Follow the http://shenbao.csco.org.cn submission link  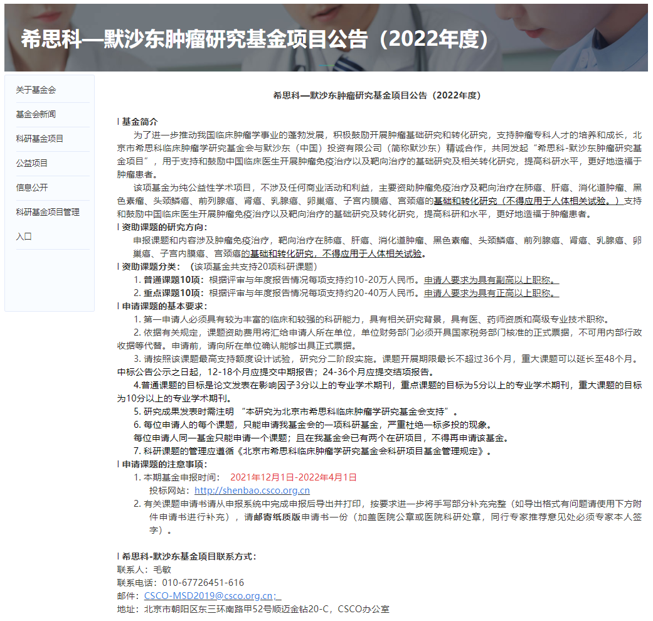pyautogui.click(x=252, y=491)
